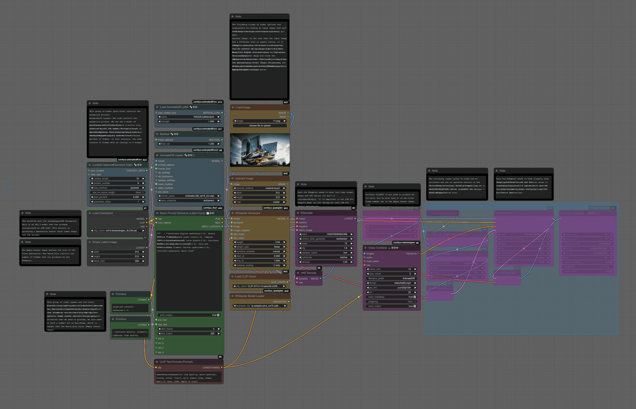Click the cfg value slider in KSampler
Screen dimensions: 636x409
(x=326, y=248)
